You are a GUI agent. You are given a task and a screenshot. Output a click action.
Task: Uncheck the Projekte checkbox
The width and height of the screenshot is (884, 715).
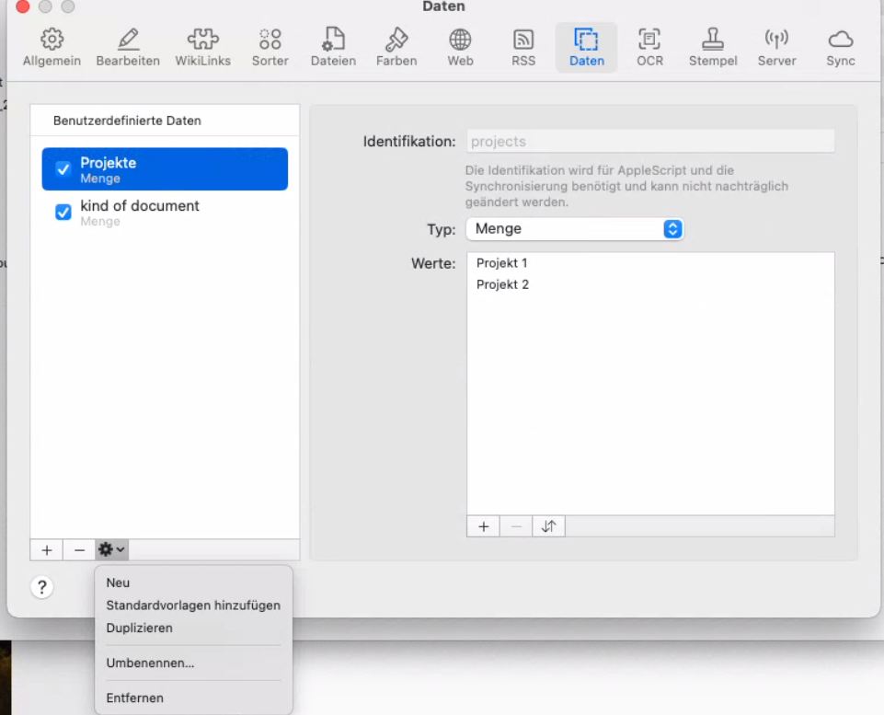[63, 169]
